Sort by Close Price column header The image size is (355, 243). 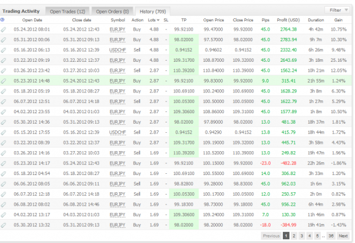click(243, 20)
